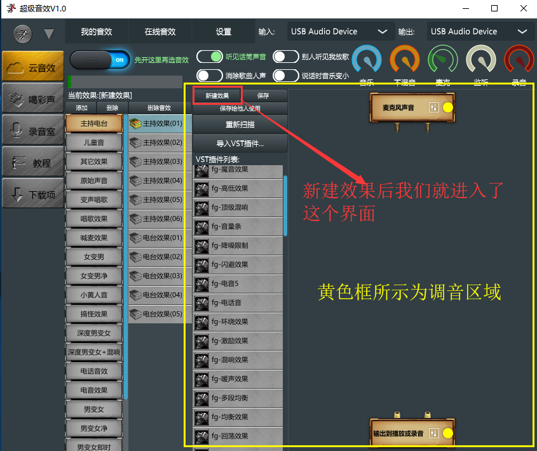Click 保存给他人使用 button
Screen dimensions: 537x451
click(x=240, y=108)
